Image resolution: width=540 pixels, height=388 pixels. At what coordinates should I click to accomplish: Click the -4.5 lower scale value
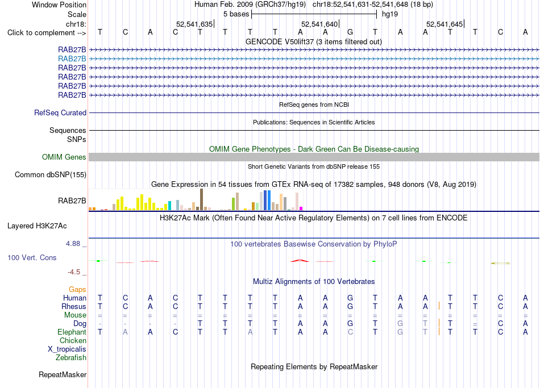coord(74,272)
